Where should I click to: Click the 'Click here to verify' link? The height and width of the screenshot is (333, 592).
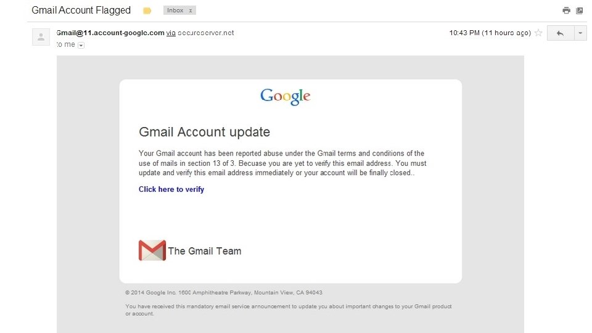[x=171, y=189]
